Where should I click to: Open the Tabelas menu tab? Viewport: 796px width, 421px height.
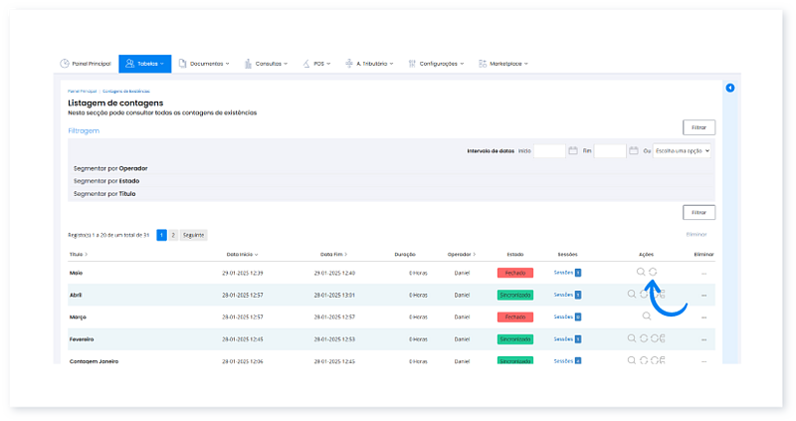pos(144,64)
